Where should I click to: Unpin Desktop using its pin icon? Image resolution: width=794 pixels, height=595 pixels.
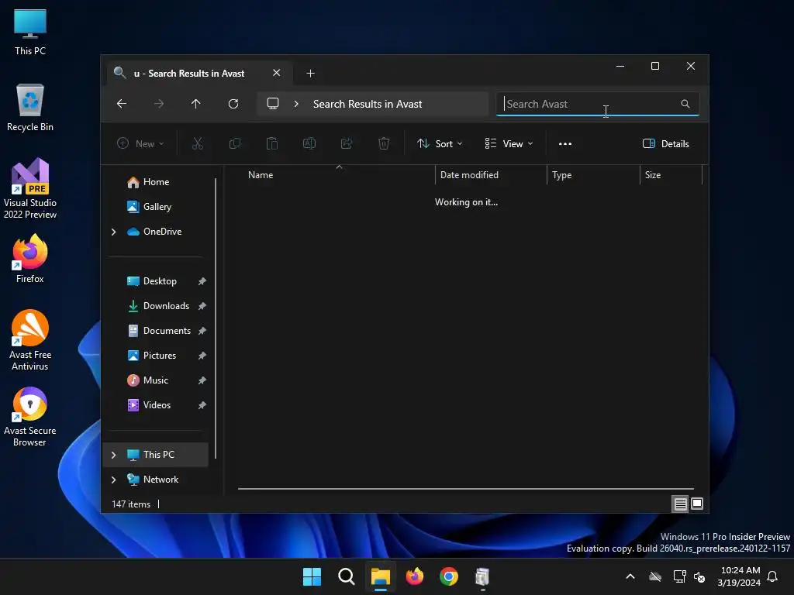202,281
